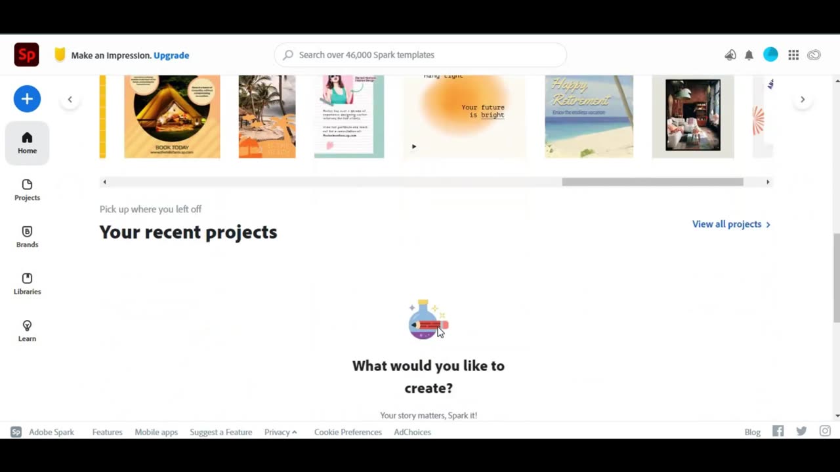Screen dimensions: 840x472
Task: Open footer Adobe Spark link
Action: (51, 432)
